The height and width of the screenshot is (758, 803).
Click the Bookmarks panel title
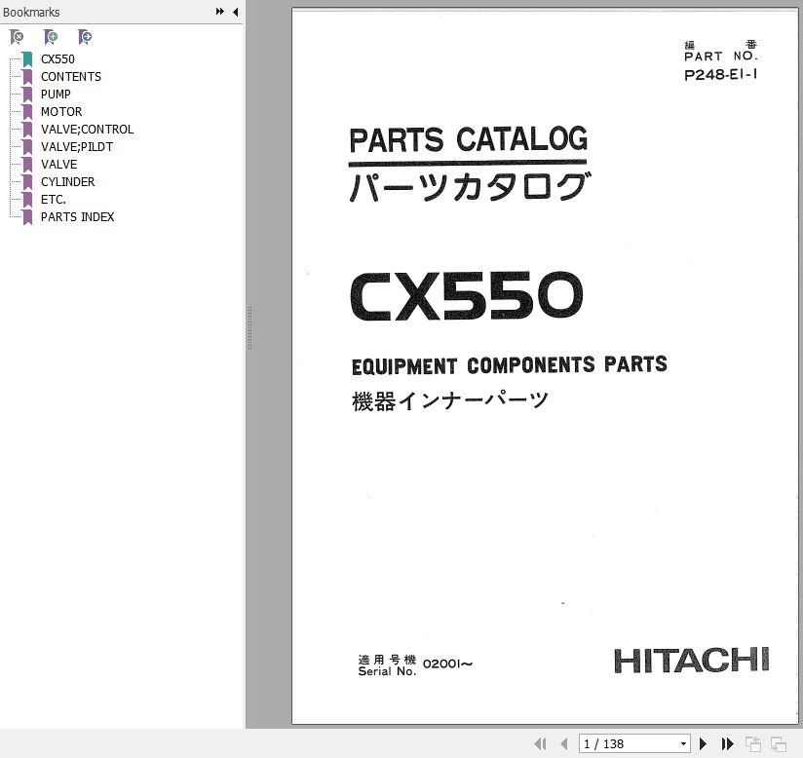pyautogui.click(x=31, y=13)
